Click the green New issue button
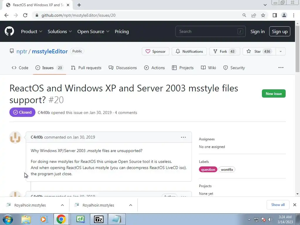The height and width of the screenshot is (225, 300). coord(274,93)
